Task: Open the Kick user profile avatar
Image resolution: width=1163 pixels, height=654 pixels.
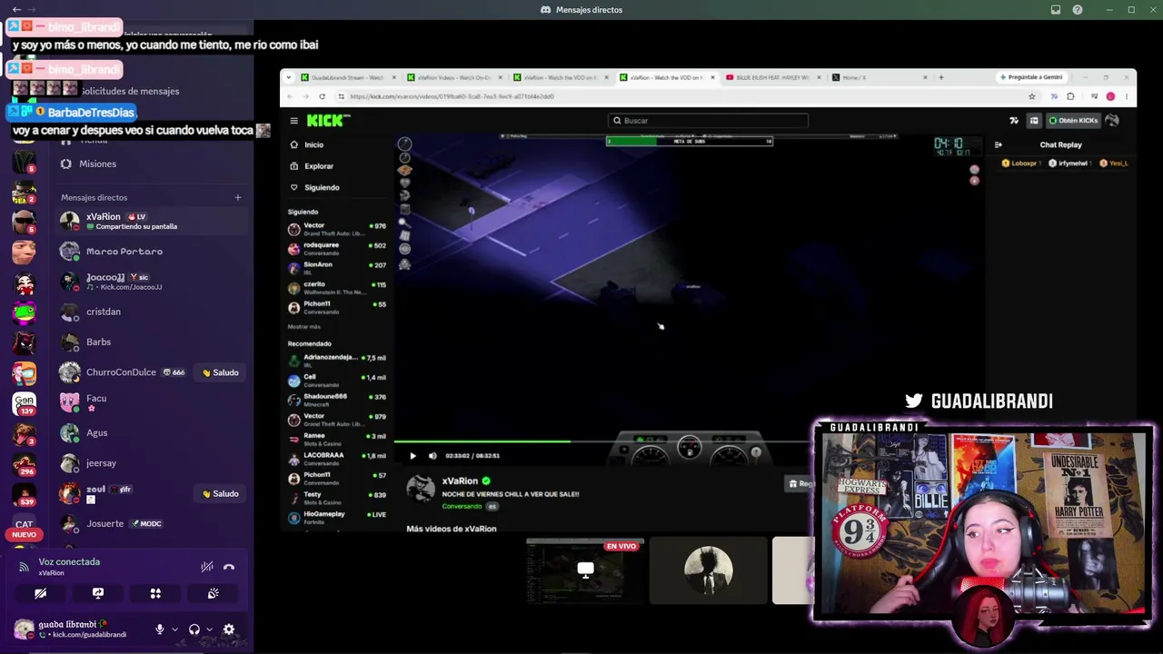Action: click(x=1112, y=120)
